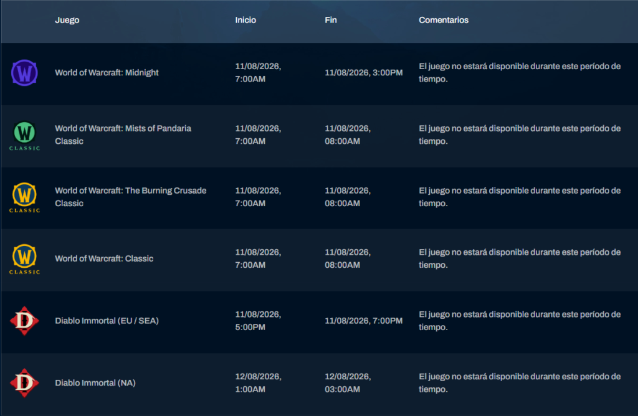Click the comment in Burning Crusade Classic row
Viewport: 638px width, 416px height.
[520, 197]
